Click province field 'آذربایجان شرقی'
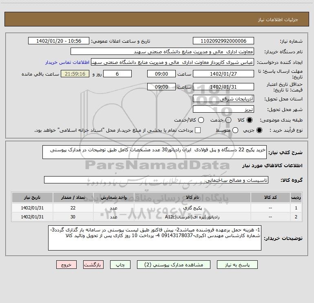314x303 pixels. tap(223, 98)
